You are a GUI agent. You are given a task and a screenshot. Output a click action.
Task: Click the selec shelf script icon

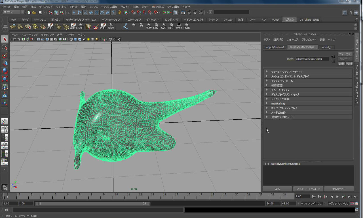point(111,26)
